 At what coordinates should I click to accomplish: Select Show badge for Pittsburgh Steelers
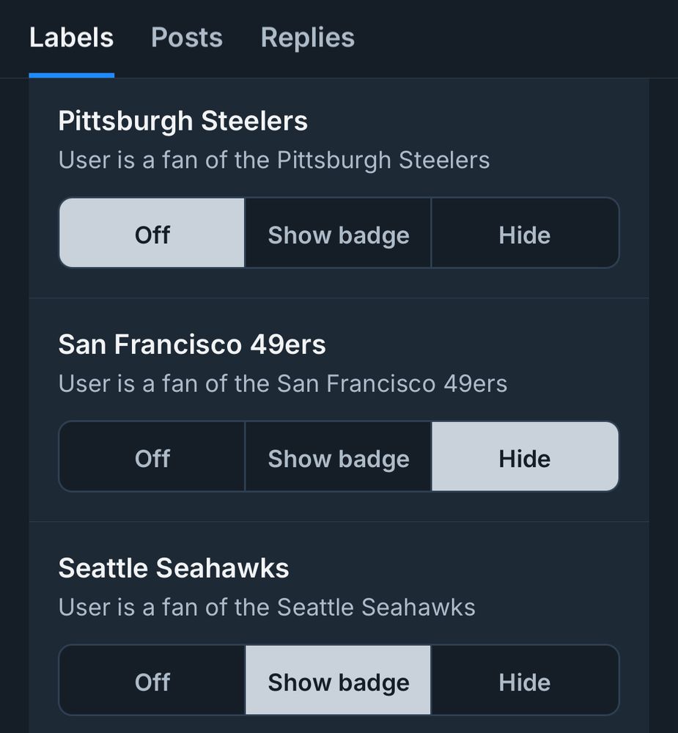click(338, 233)
